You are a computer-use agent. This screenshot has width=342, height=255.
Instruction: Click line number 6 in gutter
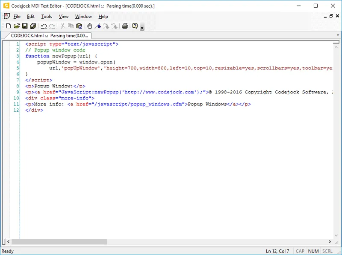[18, 74]
